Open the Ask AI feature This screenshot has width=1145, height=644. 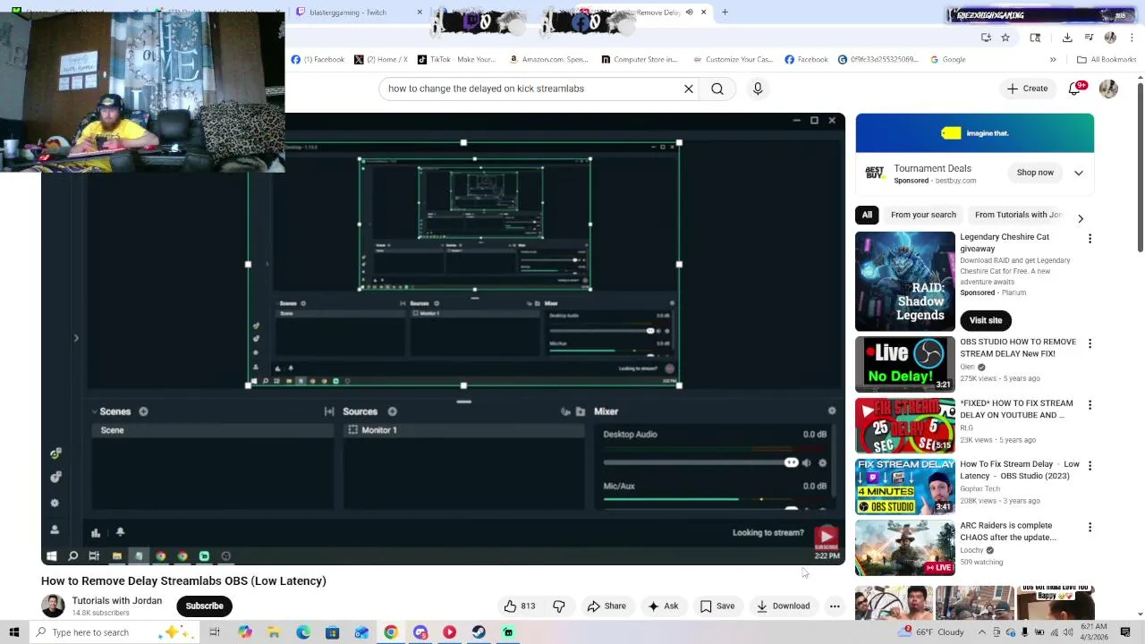click(663, 606)
